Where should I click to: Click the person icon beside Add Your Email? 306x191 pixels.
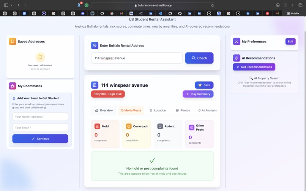(14, 98)
